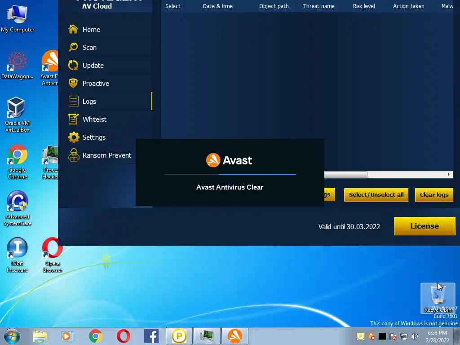The image size is (460, 345).
Task: Open Opera from the taskbar
Action: tap(123, 336)
